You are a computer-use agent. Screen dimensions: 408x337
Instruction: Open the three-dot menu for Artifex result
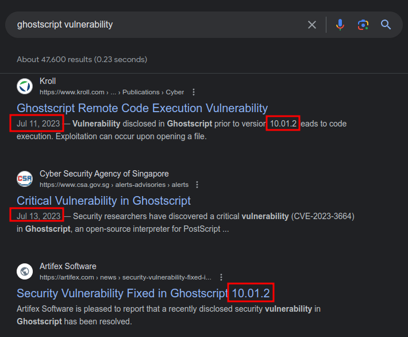221,277
